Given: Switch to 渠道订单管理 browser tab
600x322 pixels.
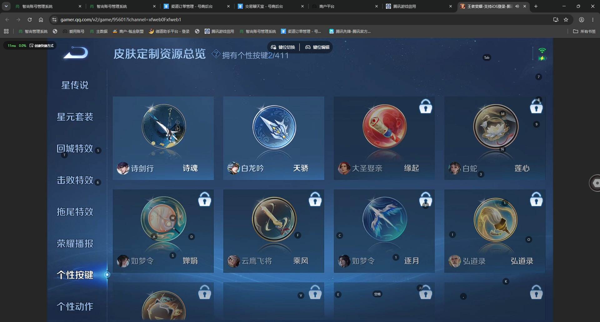Looking at the screenshot, I should pyautogui.click(x=197, y=6).
